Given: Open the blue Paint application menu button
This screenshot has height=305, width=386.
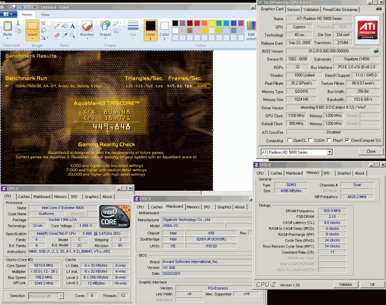Looking at the screenshot, I should point(8,14).
